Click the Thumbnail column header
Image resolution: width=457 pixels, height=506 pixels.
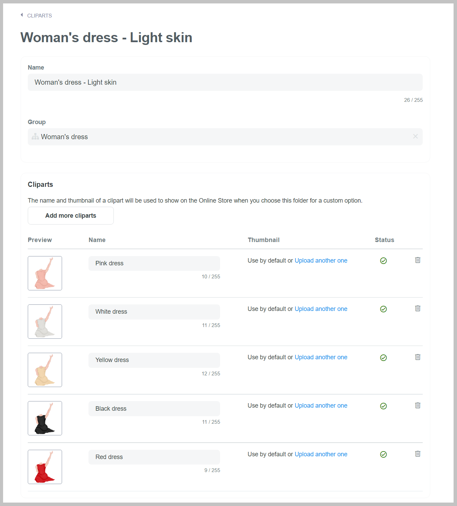click(x=264, y=240)
